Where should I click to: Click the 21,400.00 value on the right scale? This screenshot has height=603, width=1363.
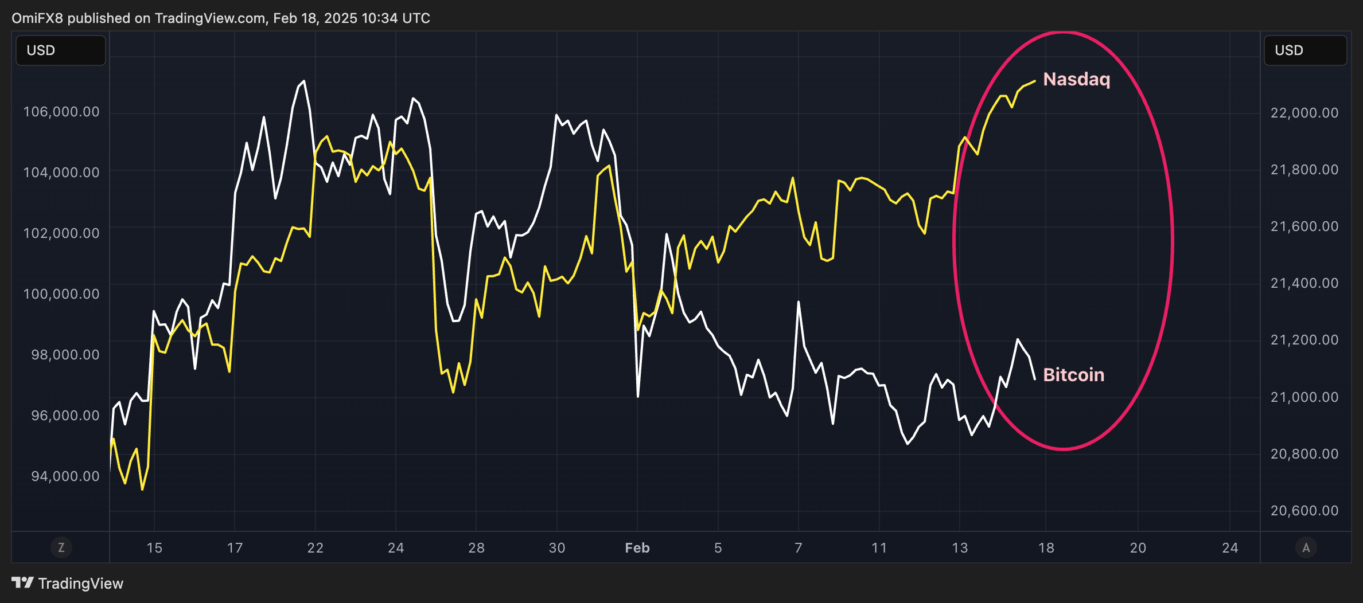click(x=1304, y=283)
